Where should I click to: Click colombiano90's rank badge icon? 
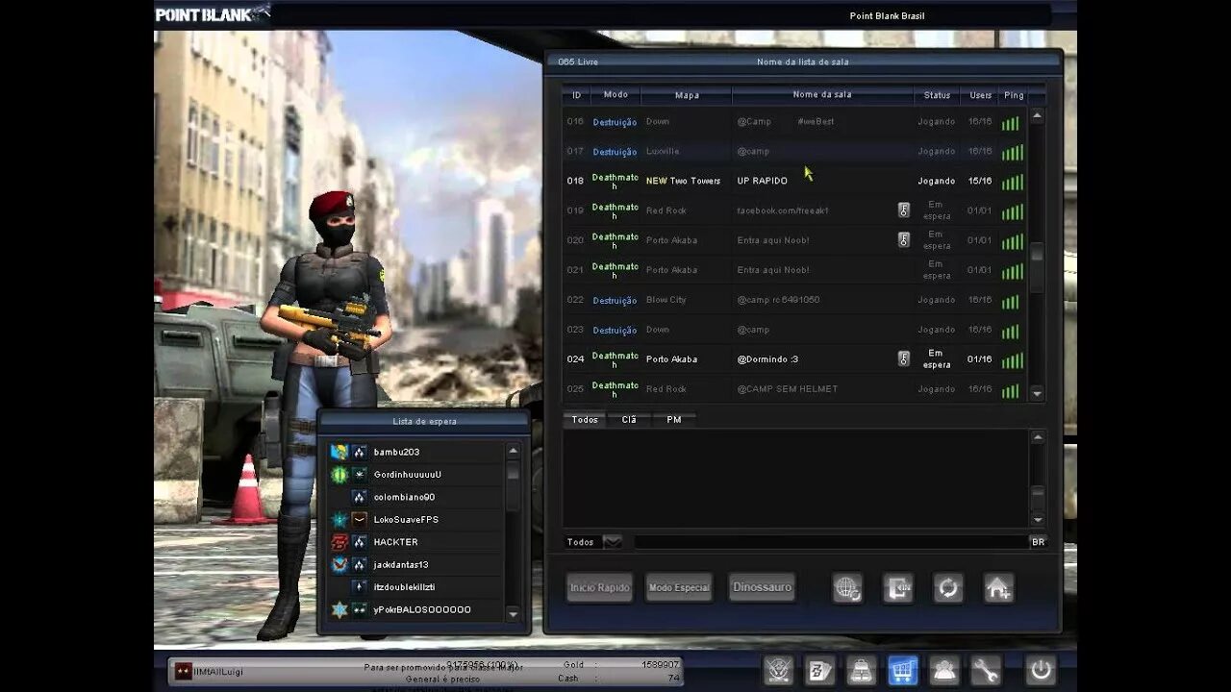[360, 497]
